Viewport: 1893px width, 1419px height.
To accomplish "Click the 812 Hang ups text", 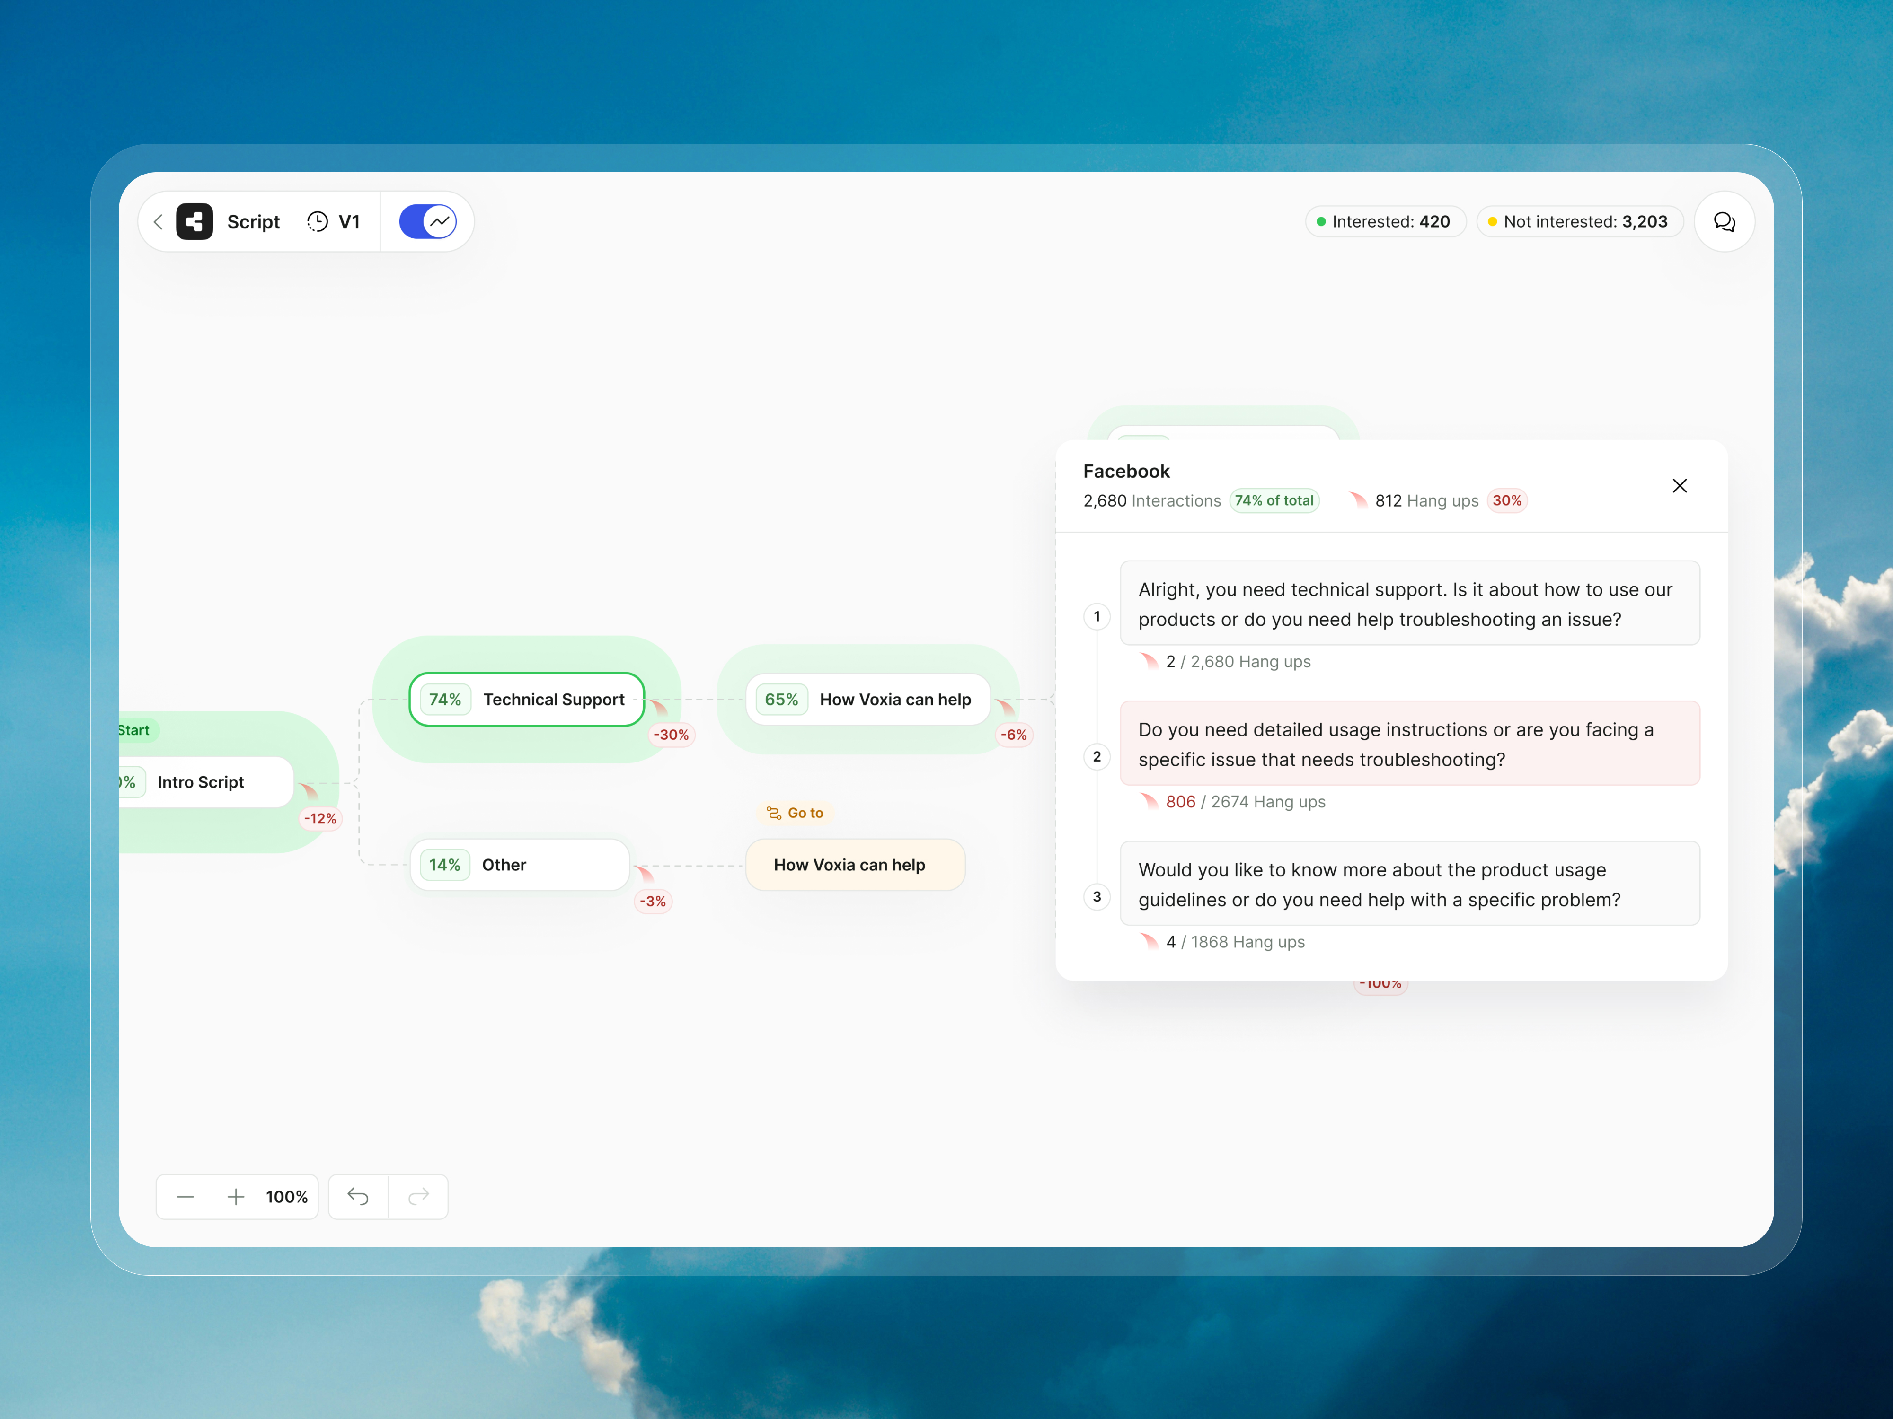I will 1426,500.
